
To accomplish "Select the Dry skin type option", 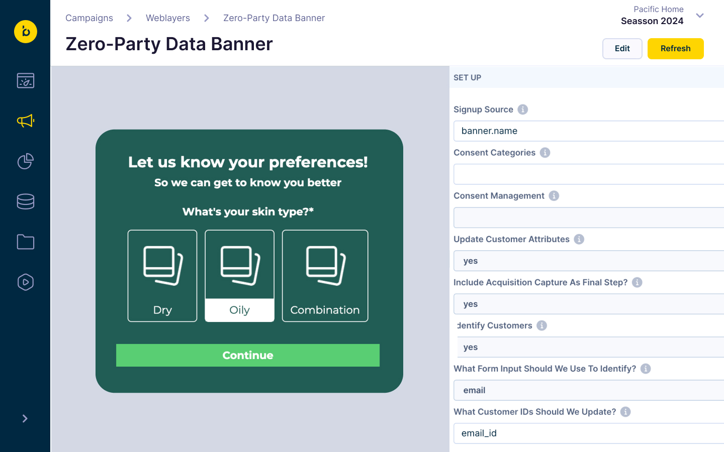I will 162,276.
